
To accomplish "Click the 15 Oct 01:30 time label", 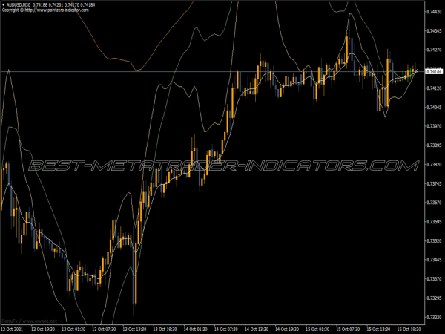I will pyautogui.click(x=317, y=329).
